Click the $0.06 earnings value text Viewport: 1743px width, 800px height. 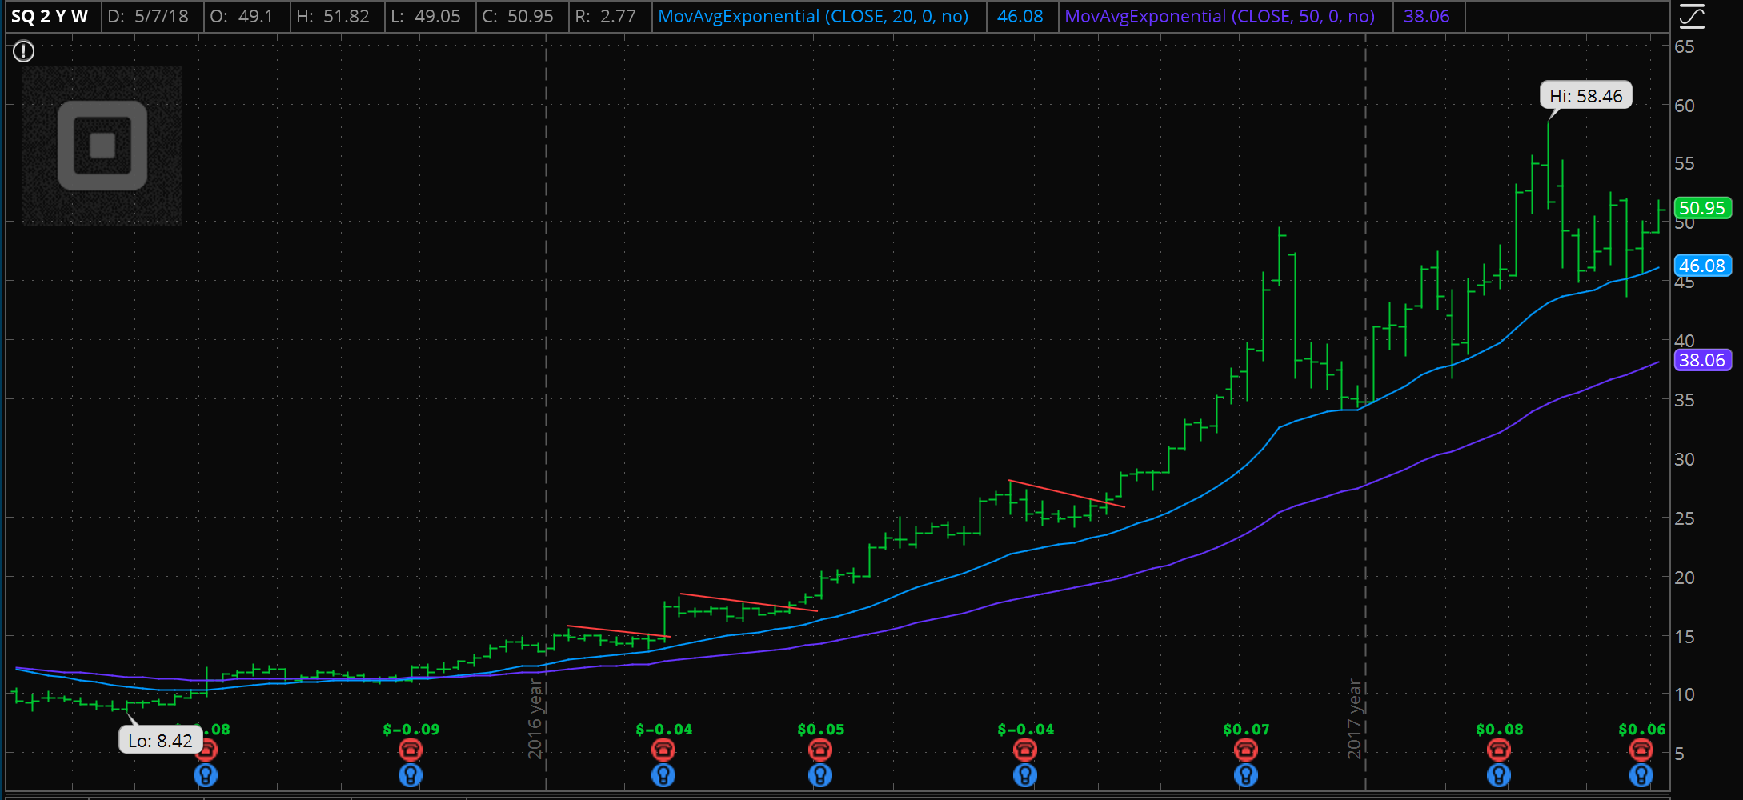pos(1642,730)
